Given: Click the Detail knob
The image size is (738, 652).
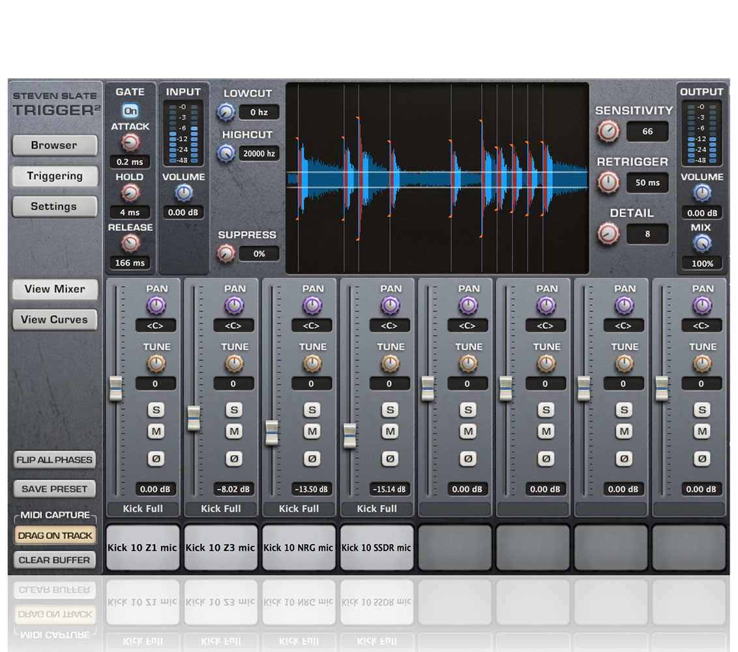Looking at the screenshot, I should [608, 233].
